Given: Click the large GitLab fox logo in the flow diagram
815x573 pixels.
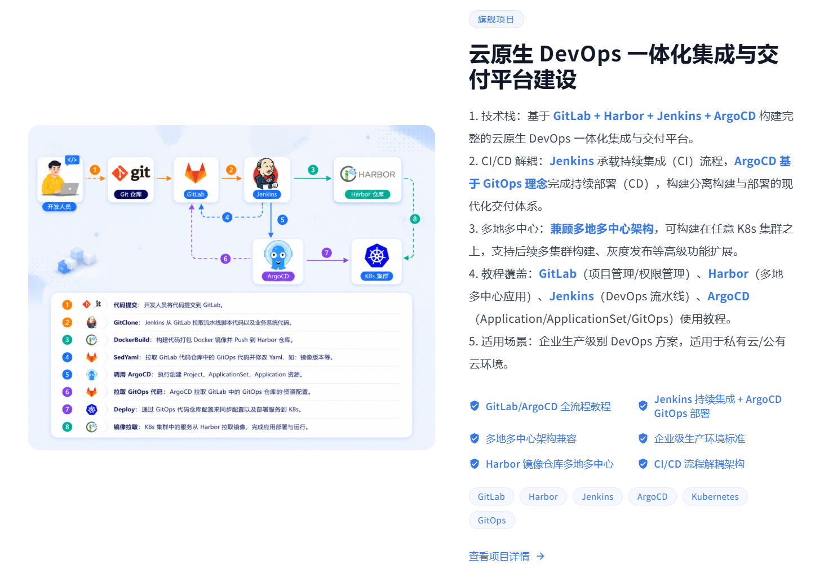Looking at the screenshot, I should tap(196, 174).
